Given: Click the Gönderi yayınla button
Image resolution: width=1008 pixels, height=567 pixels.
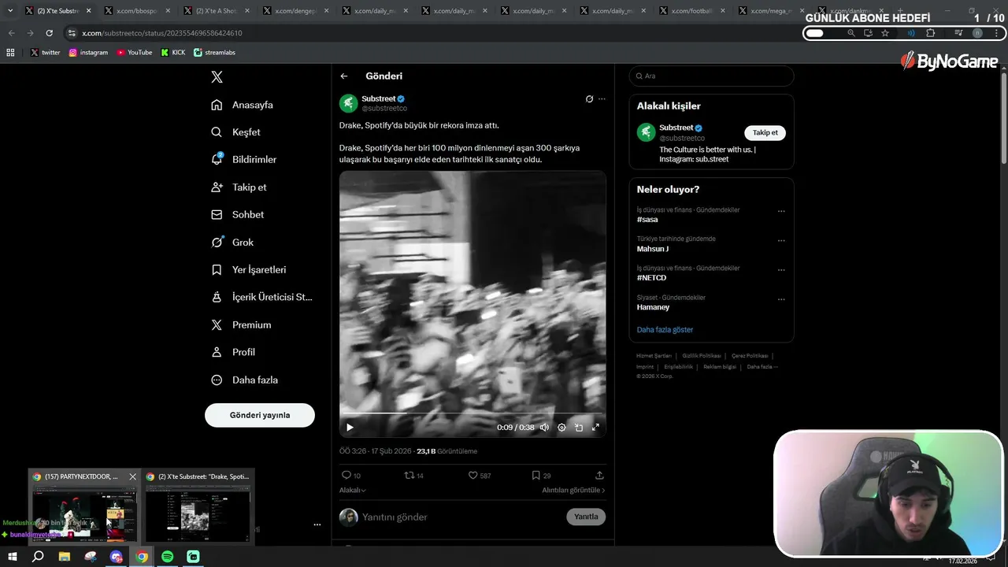Looking at the screenshot, I should tap(260, 415).
